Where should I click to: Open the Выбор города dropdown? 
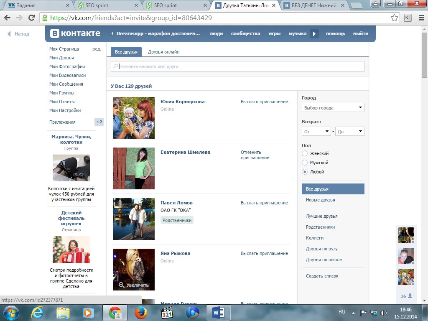[333, 107]
